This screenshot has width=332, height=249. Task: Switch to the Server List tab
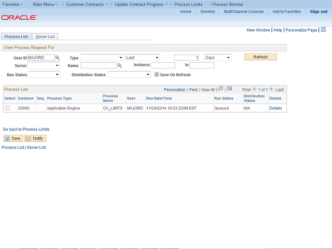click(x=45, y=36)
